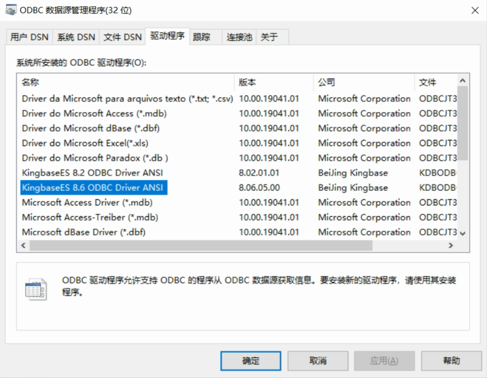Click BeiJing Kingbase in the 8.6 row
Image resolution: width=487 pixels, height=378 pixels.
click(x=353, y=187)
